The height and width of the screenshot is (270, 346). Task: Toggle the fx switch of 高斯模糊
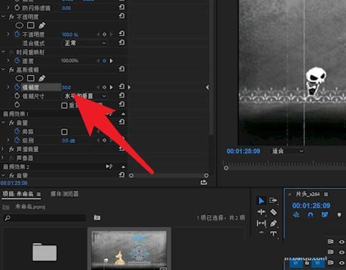pyautogui.click(x=12, y=70)
